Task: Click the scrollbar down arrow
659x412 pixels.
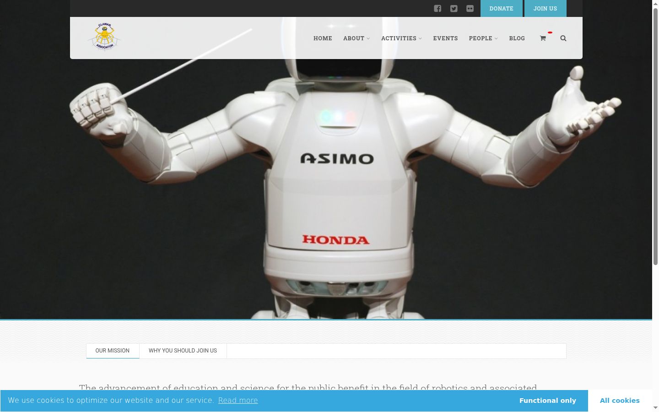Action: point(655,408)
